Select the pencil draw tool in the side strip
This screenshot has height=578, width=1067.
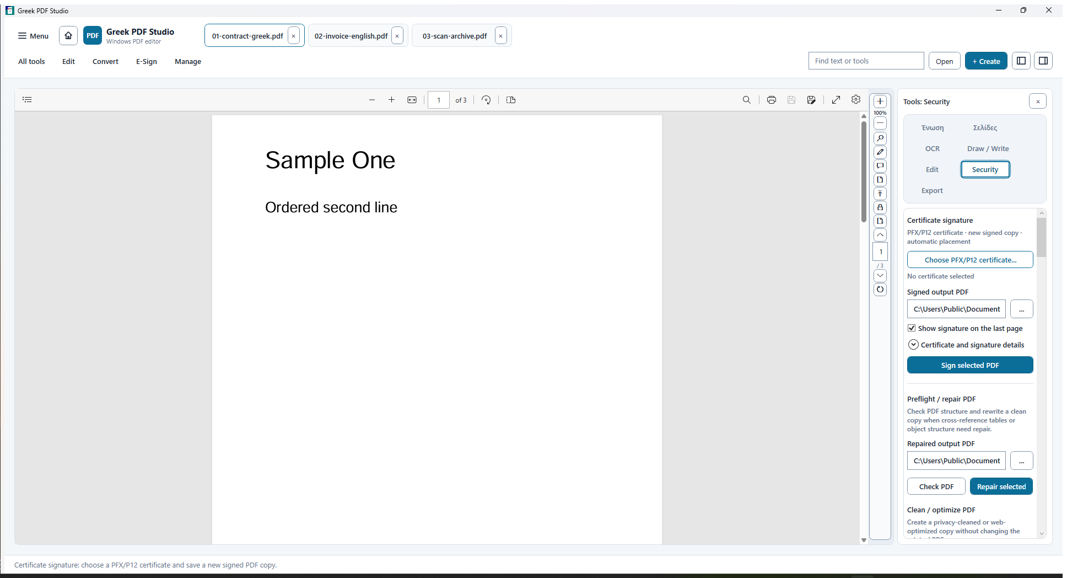pyautogui.click(x=880, y=152)
